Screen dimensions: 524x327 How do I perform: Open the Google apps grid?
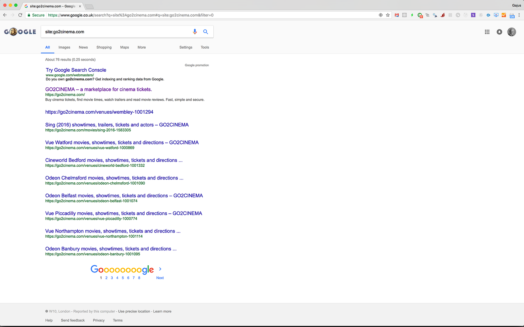[x=487, y=32]
